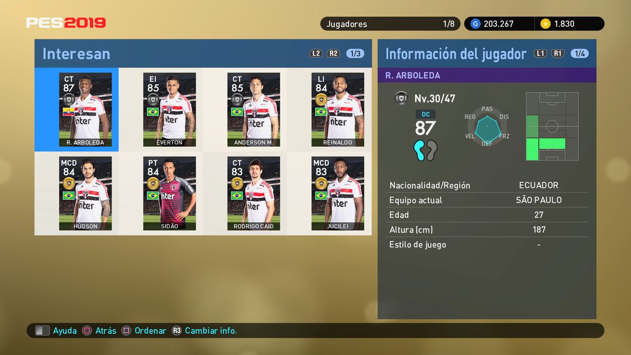The height and width of the screenshot is (355, 631).
Task: Click the R3 button icon
Action: 176,330
